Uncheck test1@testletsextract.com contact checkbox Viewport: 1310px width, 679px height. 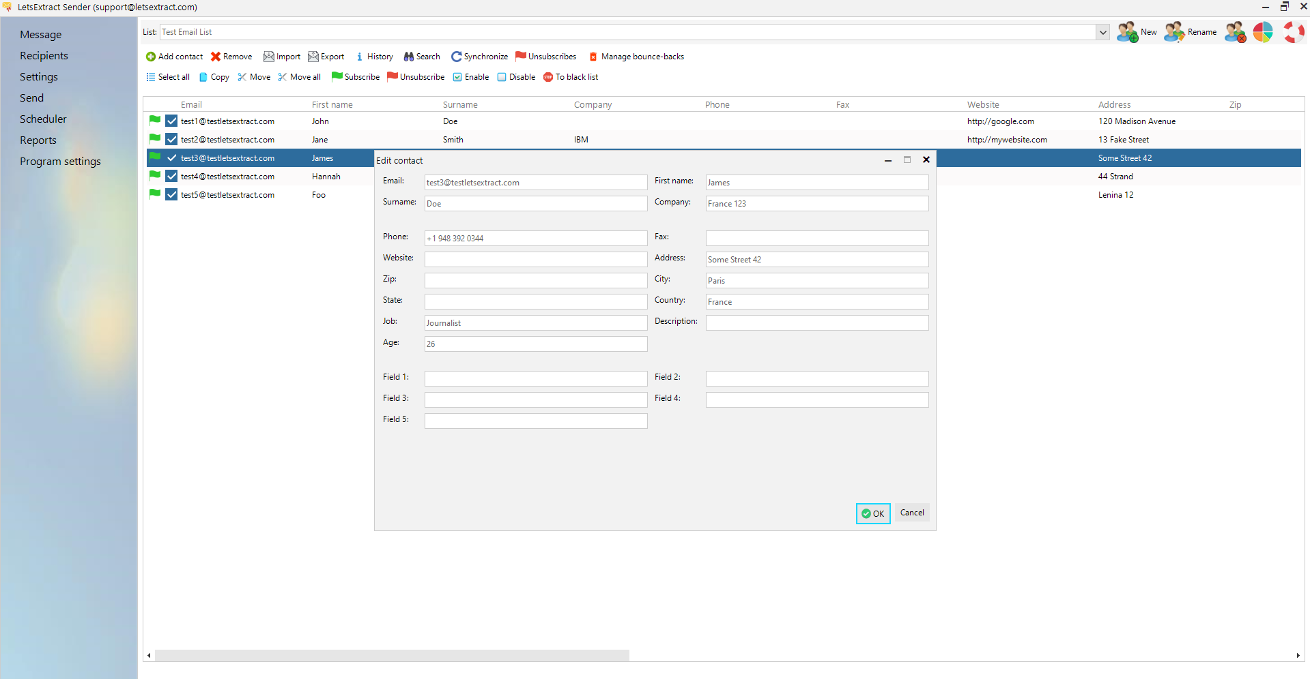[x=171, y=121]
